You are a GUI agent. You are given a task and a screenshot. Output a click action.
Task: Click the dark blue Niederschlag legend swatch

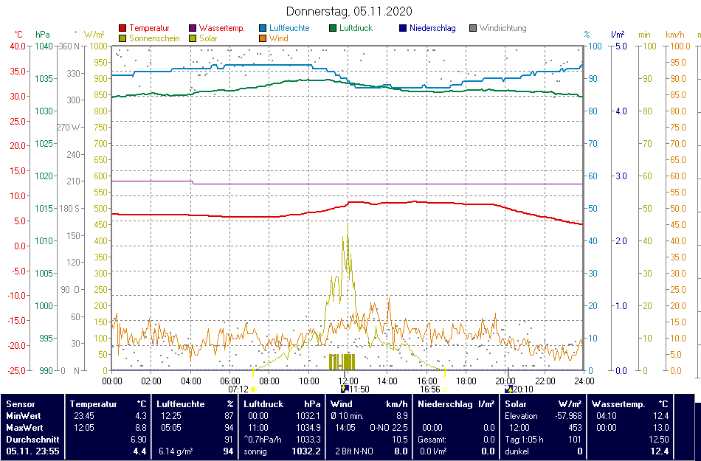click(x=403, y=28)
